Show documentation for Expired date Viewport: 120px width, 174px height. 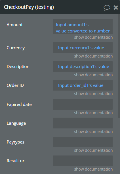[93, 113]
